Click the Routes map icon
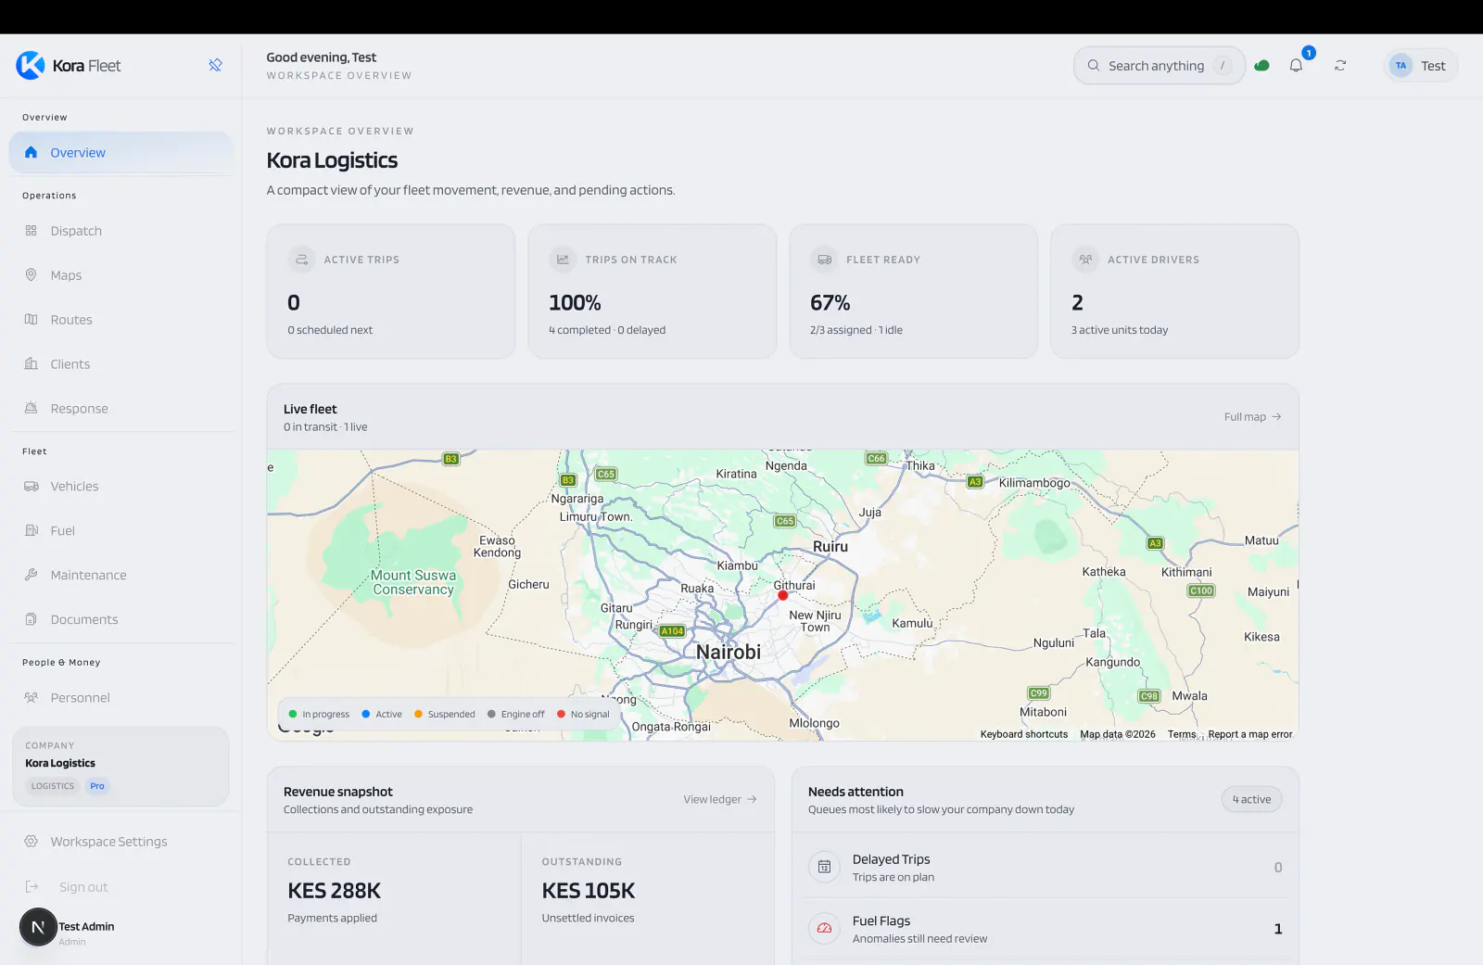This screenshot has width=1483, height=965. 31,320
